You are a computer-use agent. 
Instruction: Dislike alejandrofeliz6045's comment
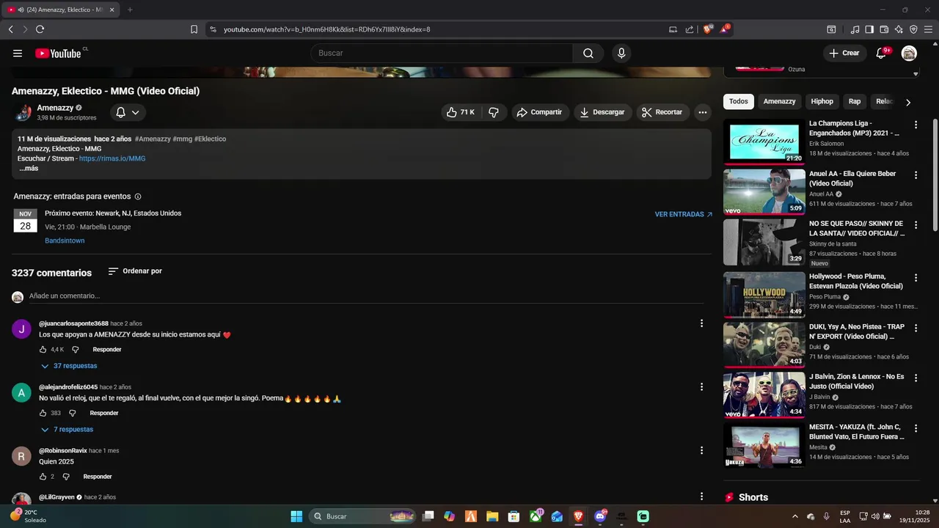pos(72,413)
